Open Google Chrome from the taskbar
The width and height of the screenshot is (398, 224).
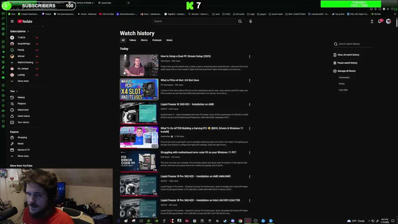[x=240, y=221]
